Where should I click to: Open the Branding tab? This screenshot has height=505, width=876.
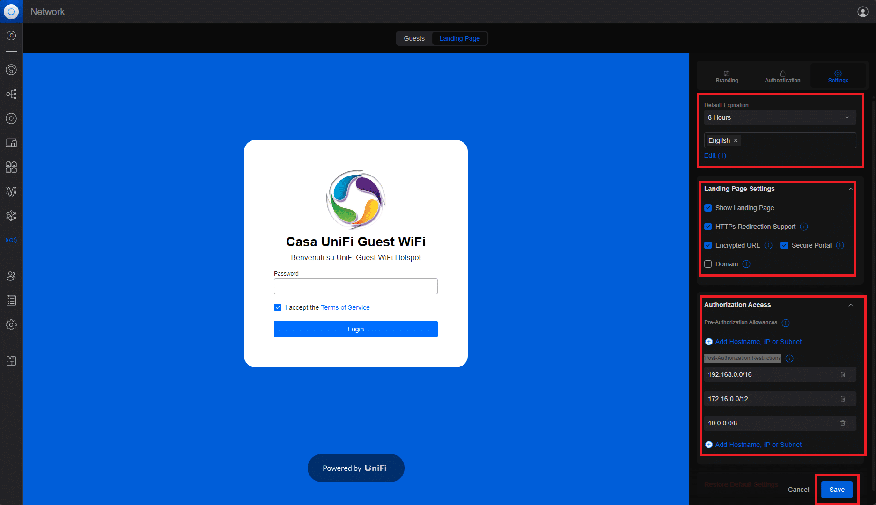727,77
